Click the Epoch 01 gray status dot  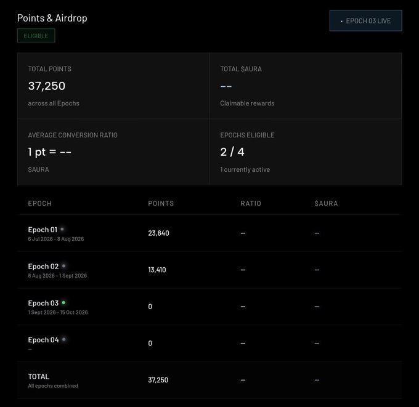62,229
